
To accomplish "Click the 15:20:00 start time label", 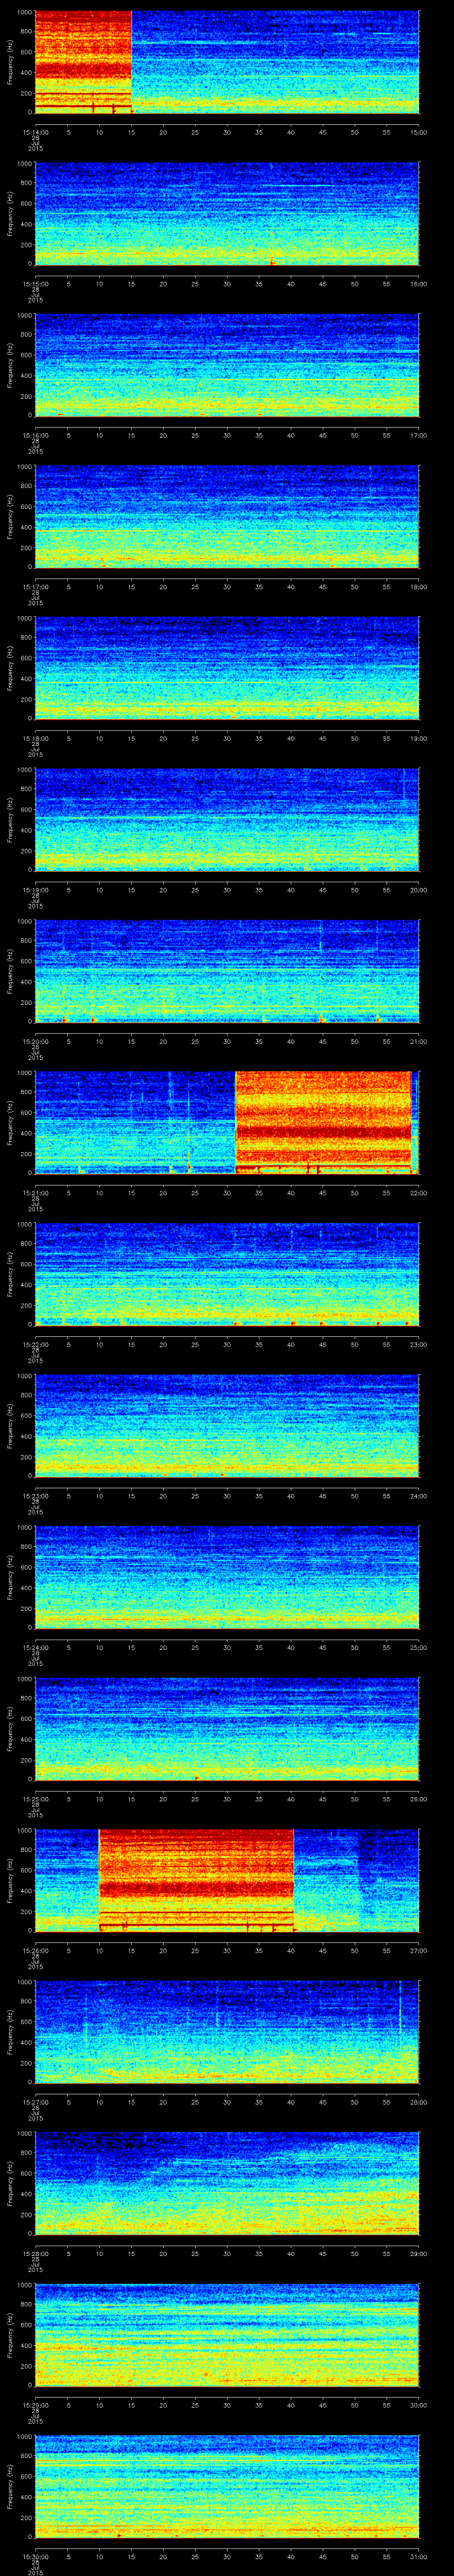I will pyautogui.click(x=35, y=1041).
